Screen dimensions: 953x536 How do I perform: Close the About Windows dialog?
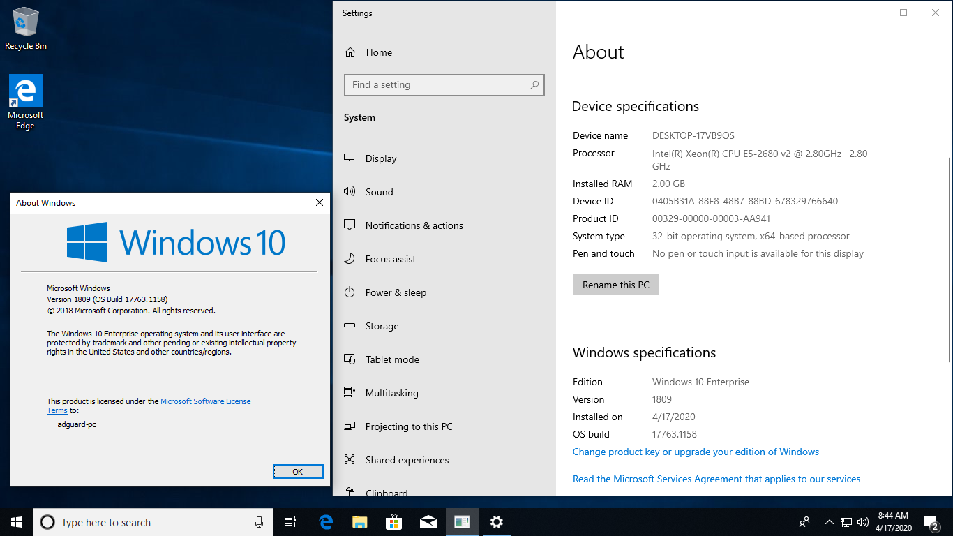320,202
